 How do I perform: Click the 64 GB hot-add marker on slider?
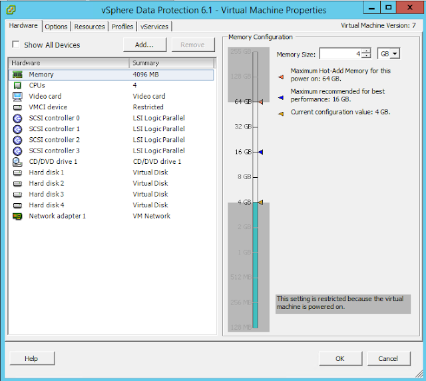[261, 102]
